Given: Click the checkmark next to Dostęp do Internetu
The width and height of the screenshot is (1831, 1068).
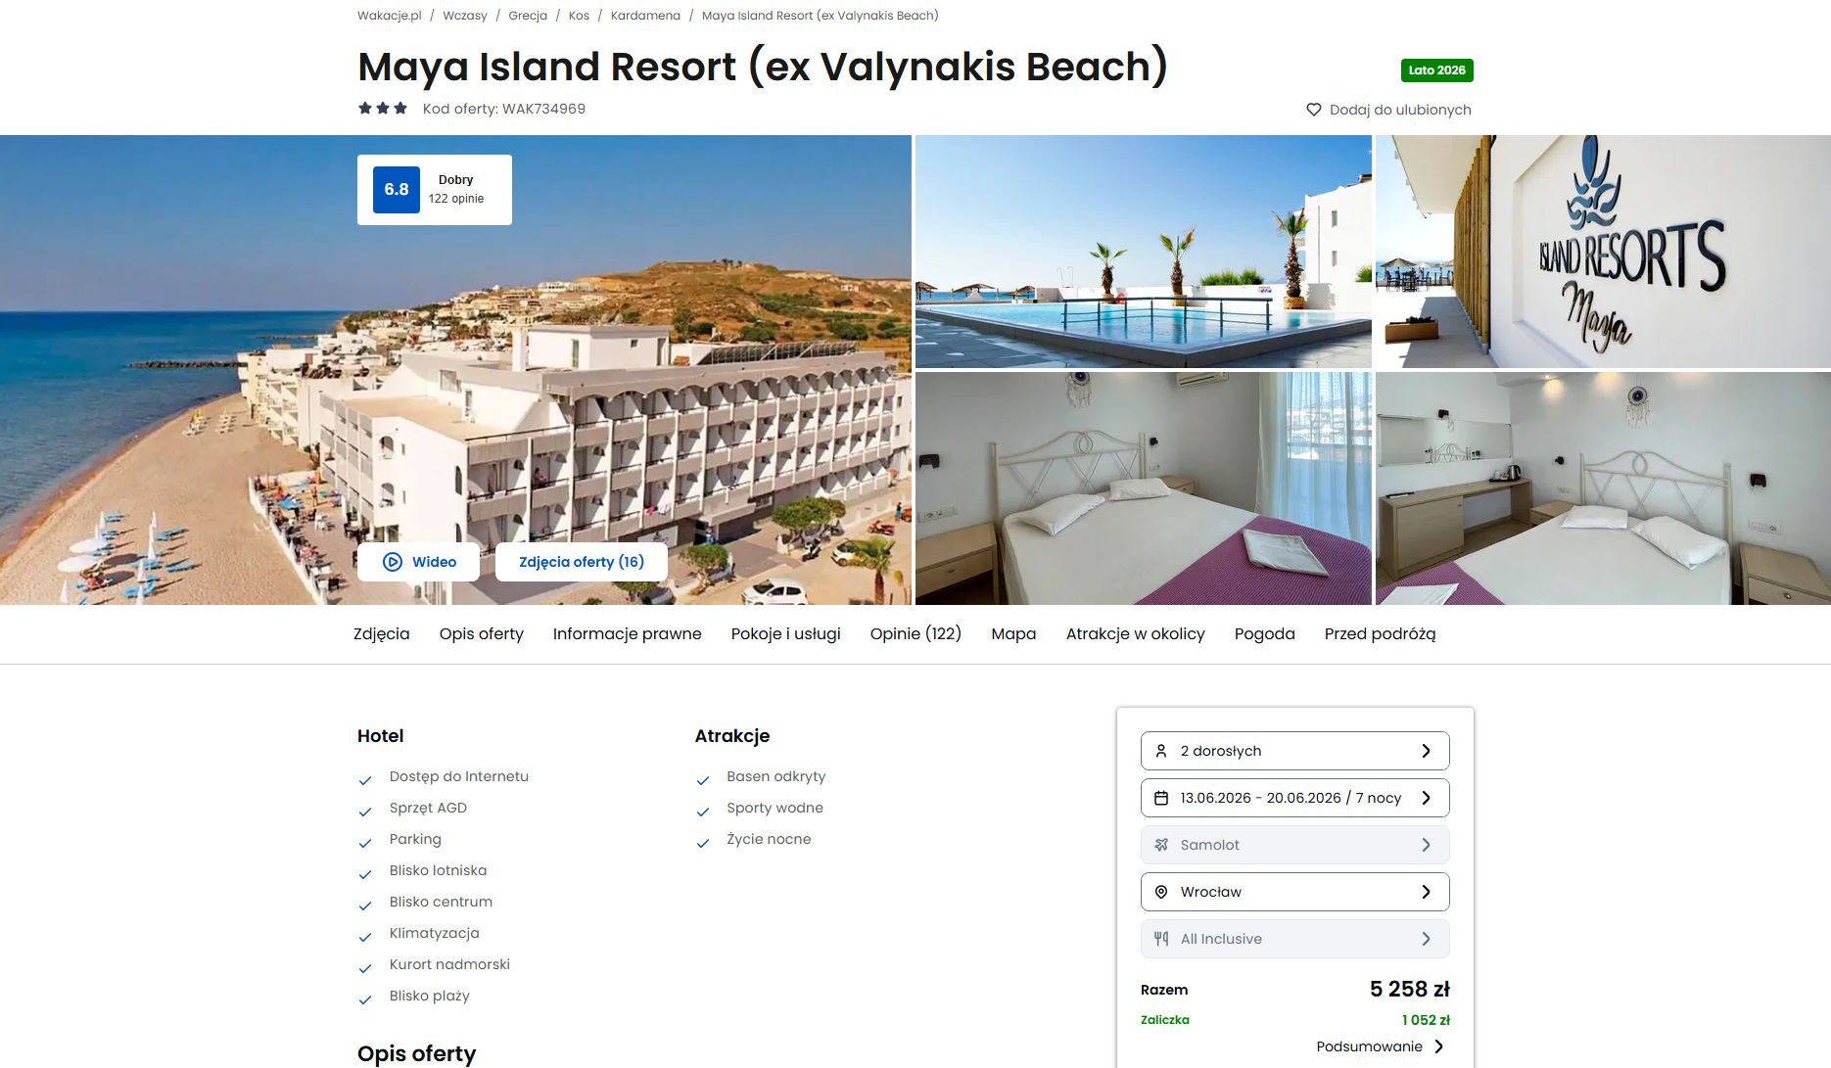Looking at the screenshot, I should [x=365, y=780].
